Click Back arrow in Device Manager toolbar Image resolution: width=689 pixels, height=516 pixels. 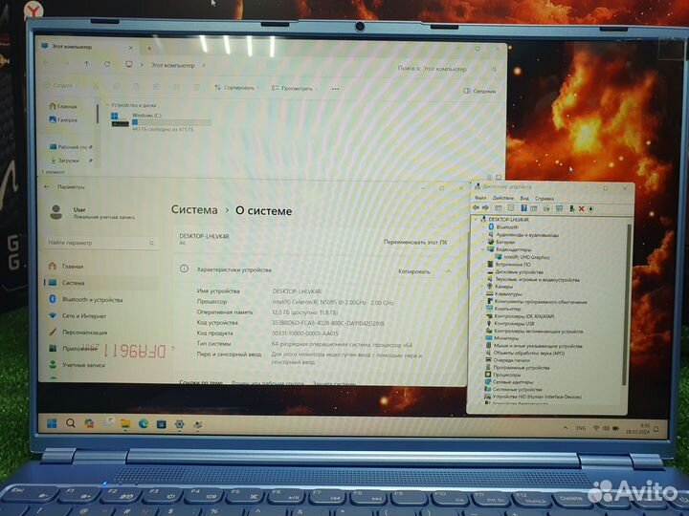click(478, 208)
